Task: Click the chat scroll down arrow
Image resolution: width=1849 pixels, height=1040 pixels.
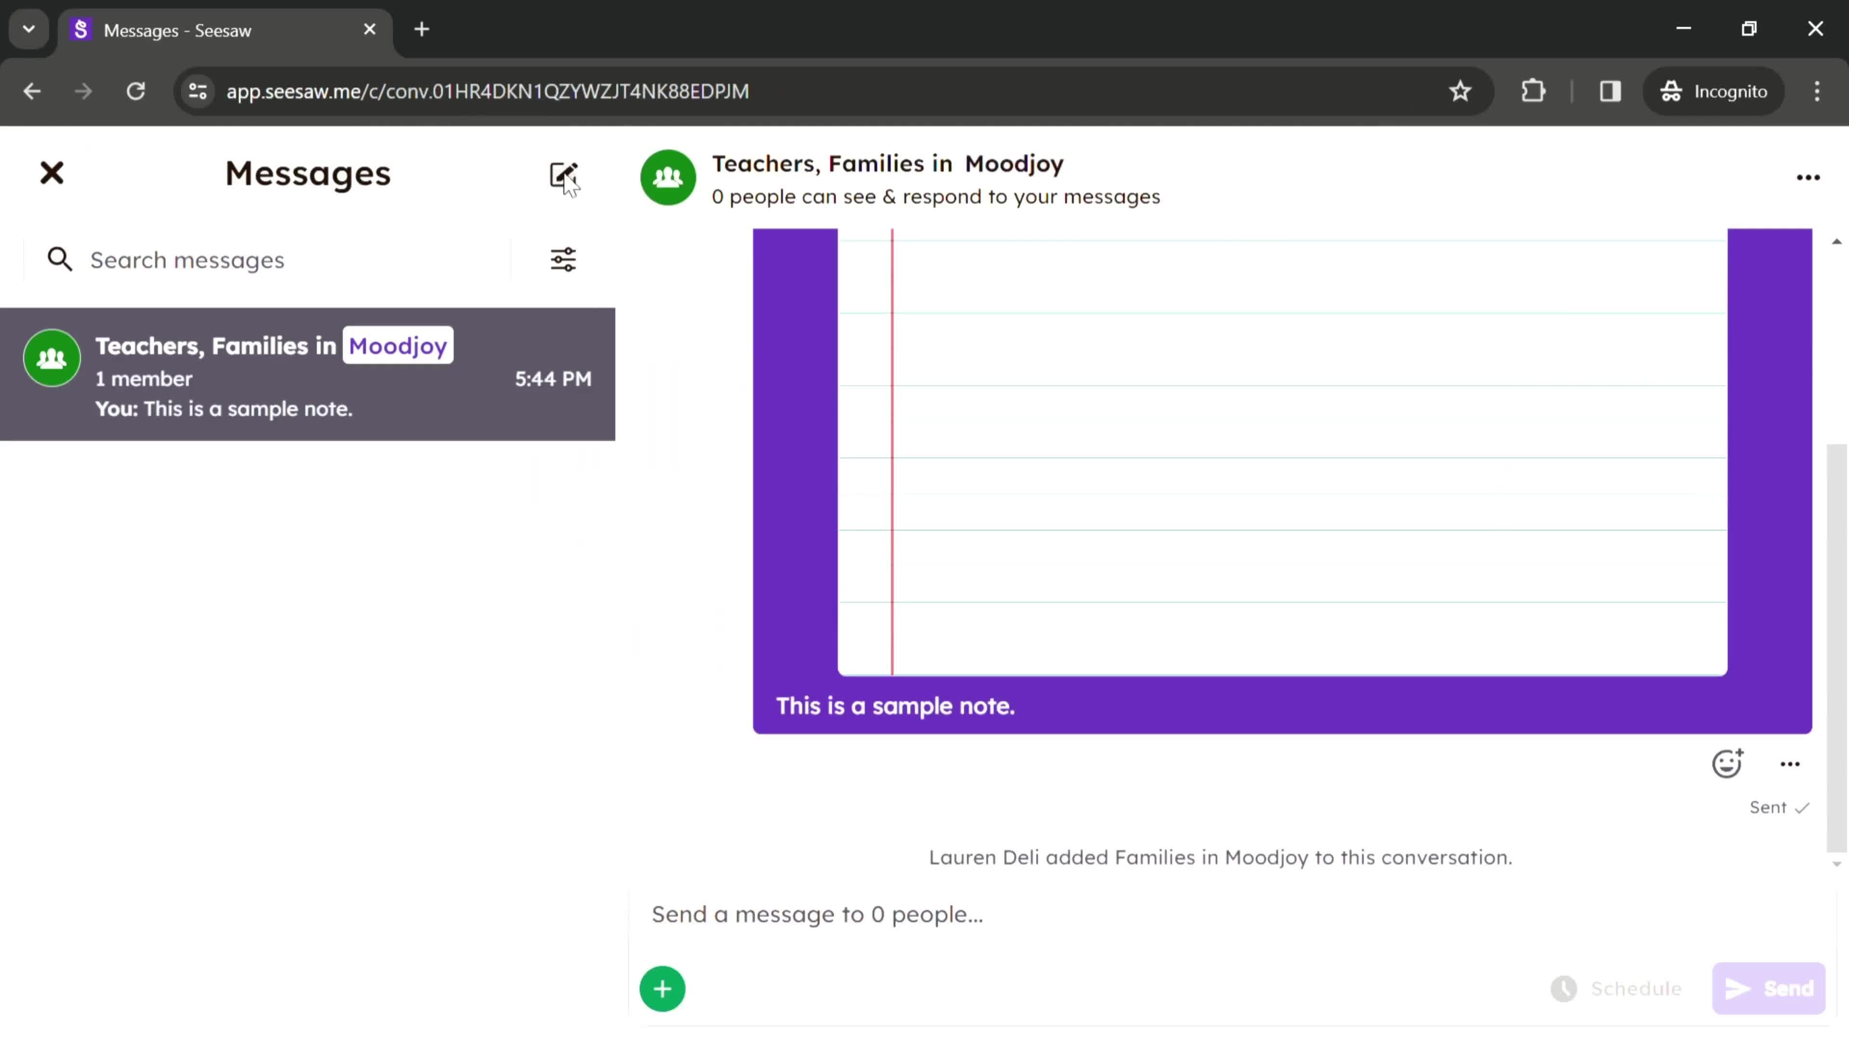Action: click(x=1837, y=864)
